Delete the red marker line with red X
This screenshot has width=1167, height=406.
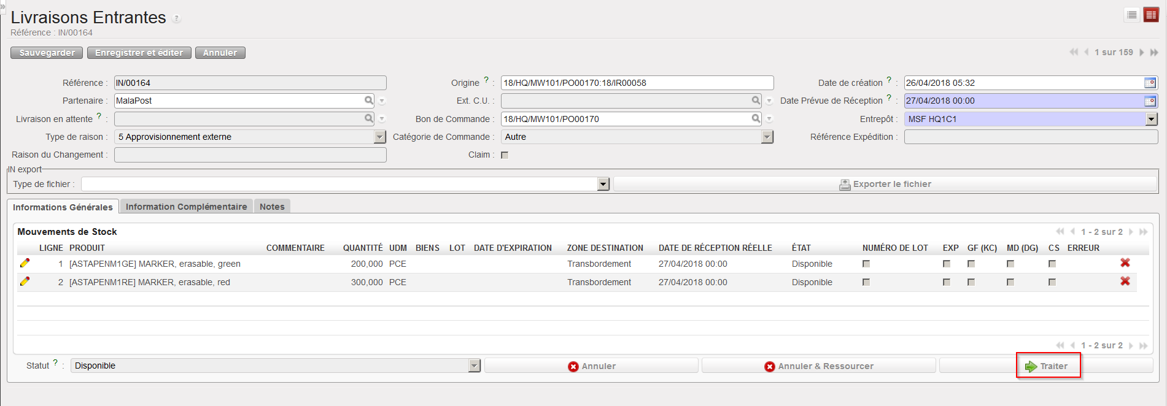[1125, 281]
